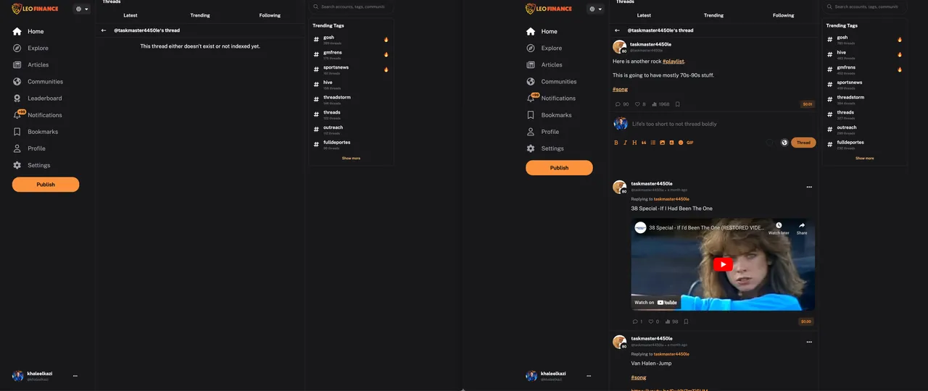Select the emoji picker icon in the editor

tap(681, 143)
